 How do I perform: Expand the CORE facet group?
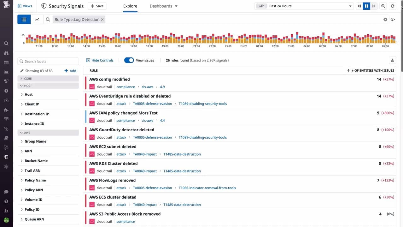click(x=48, y=78)
